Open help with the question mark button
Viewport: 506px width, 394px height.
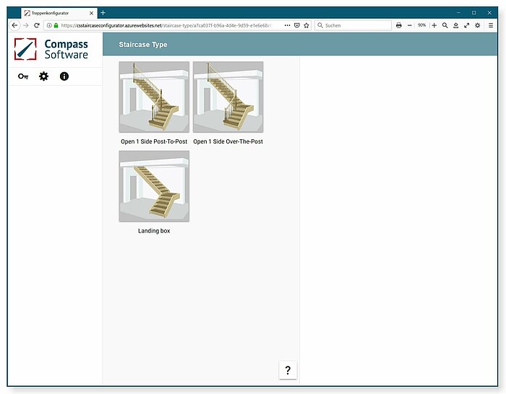288,370
